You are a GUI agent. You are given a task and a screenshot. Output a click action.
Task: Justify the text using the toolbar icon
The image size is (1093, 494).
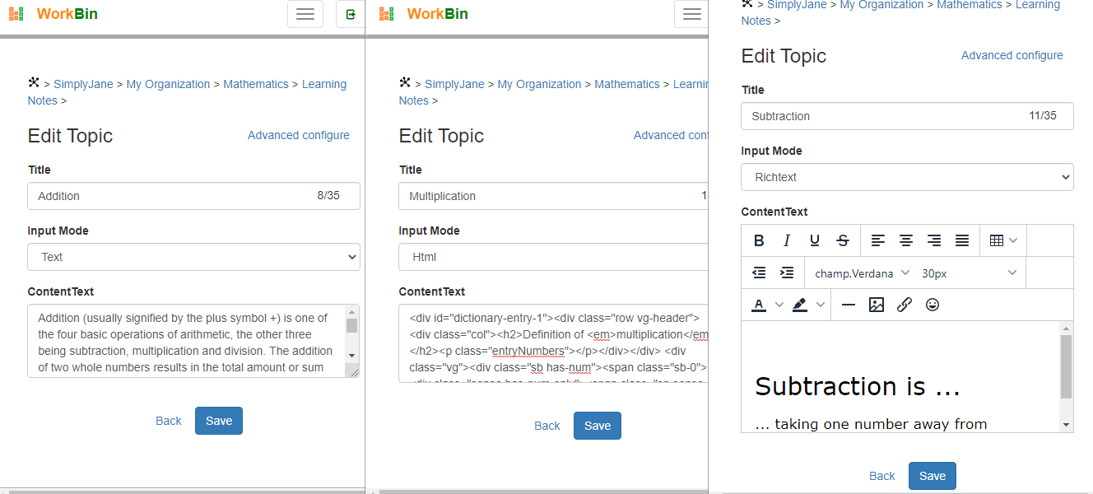962,240
